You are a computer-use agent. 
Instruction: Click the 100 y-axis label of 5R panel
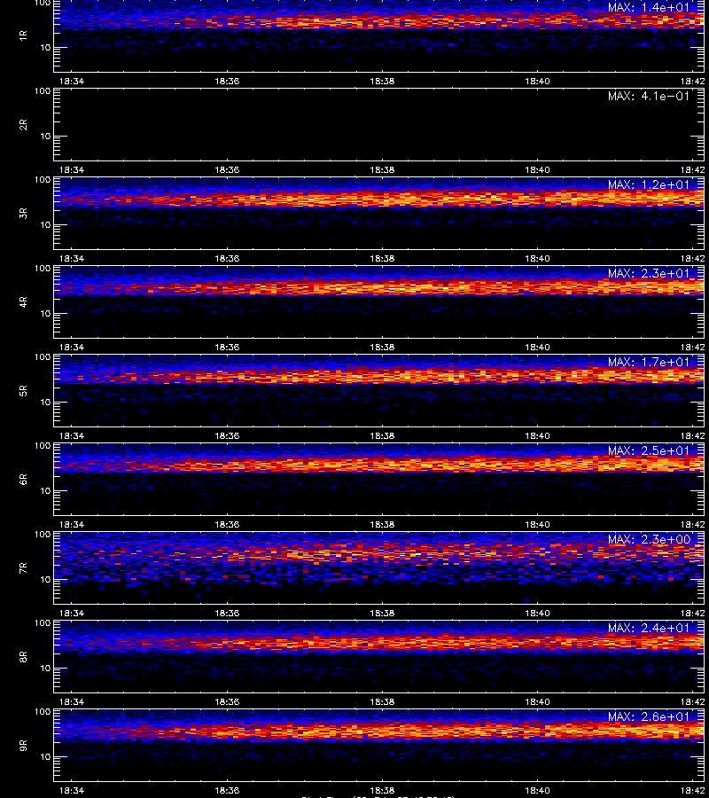(43, 357)
